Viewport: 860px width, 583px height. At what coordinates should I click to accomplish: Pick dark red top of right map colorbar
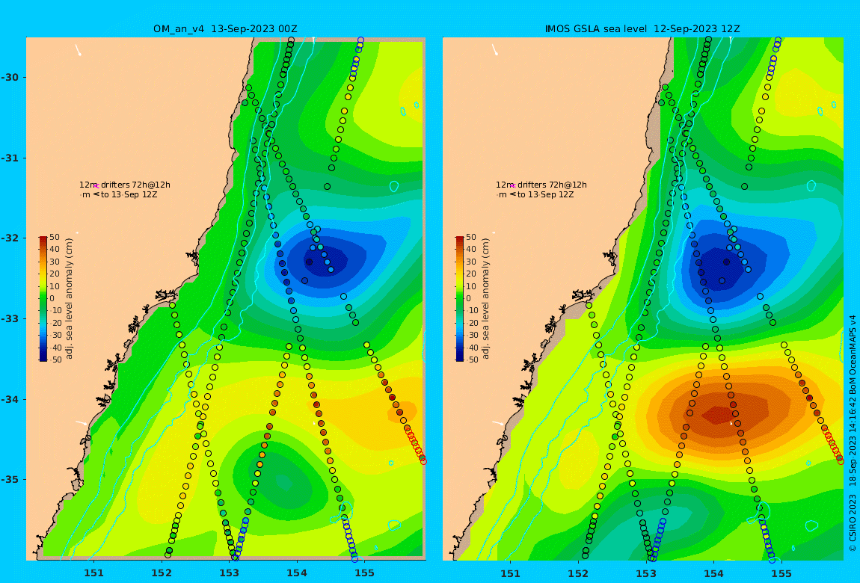pos(460,239)
